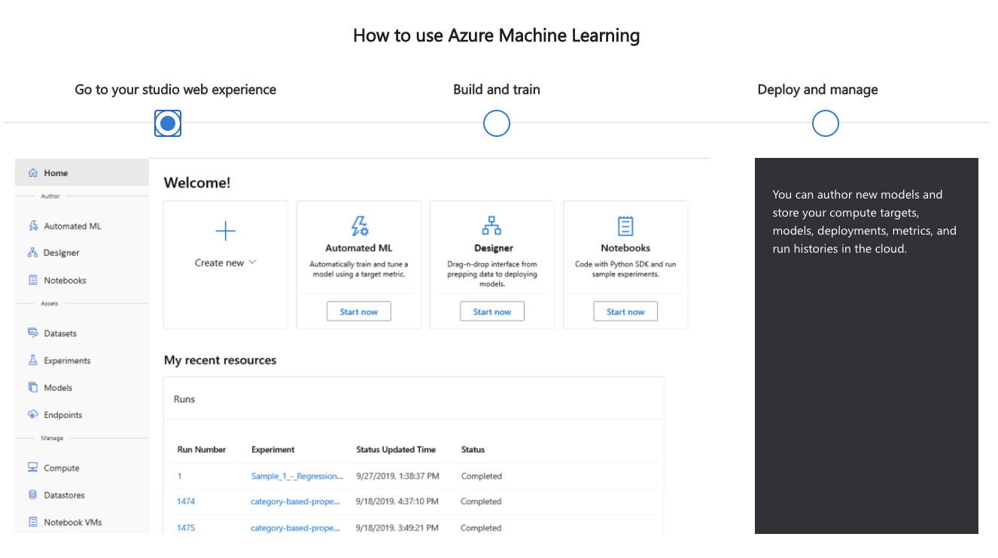Click the 'Status' column header
Image resolution: width=998 pixels, height=558 pixels.
click(473, 450)
